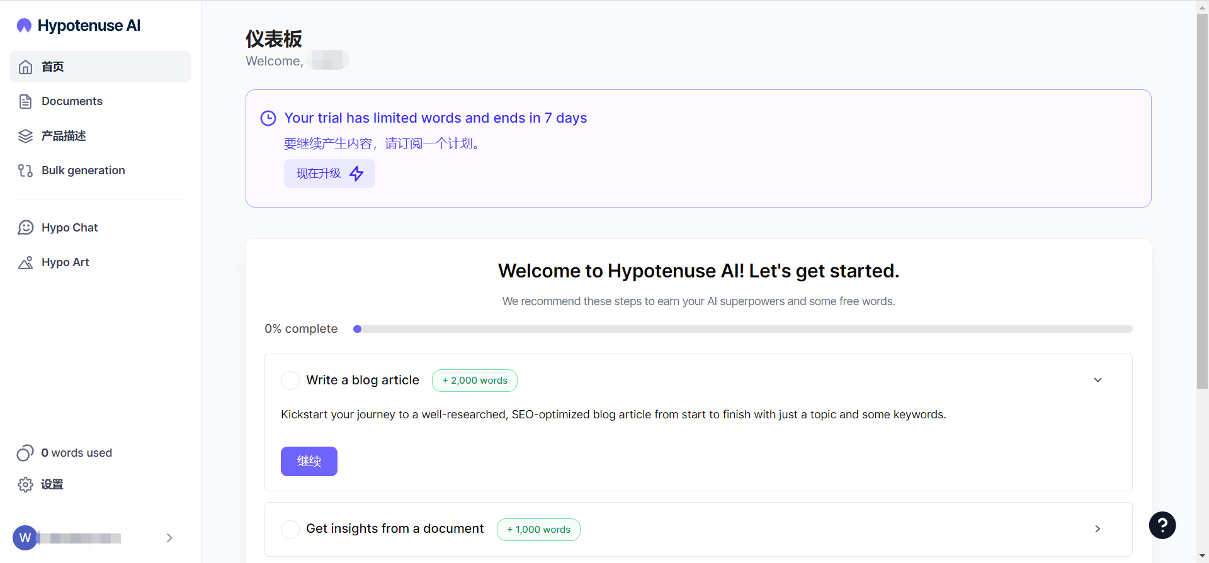Image resolution: width=1209 pixels, height=563 pixels.
Task: Check the Get insights from a document circle
Action: pos(290,529)
